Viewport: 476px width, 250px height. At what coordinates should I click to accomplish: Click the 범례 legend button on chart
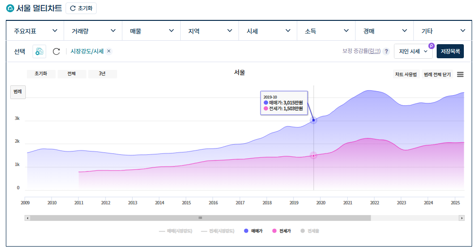click(x=18, y=92)
